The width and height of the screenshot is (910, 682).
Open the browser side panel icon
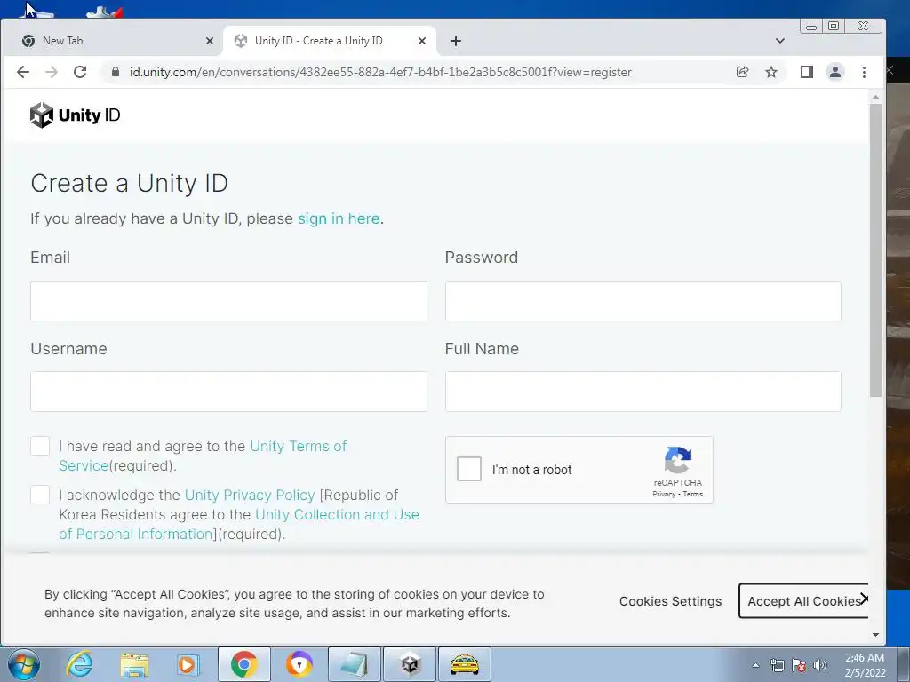(807, 72)
